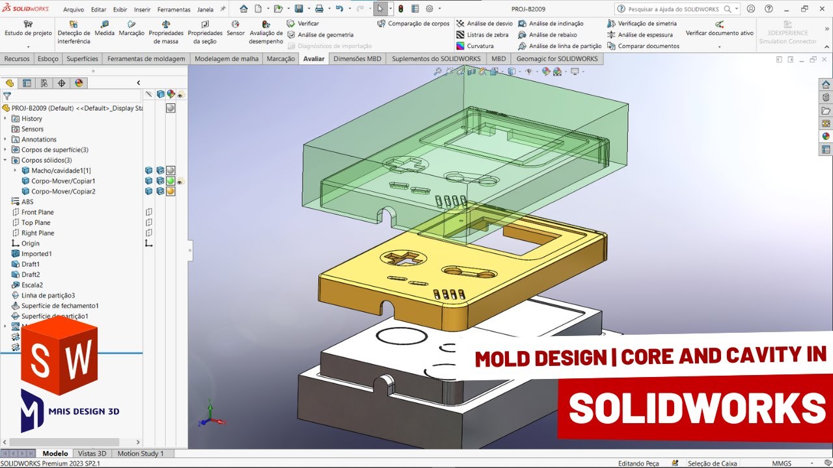
Task: Click Corpo-Mover/Copiar1 green appearance swatch
Action: click(170, 181)
